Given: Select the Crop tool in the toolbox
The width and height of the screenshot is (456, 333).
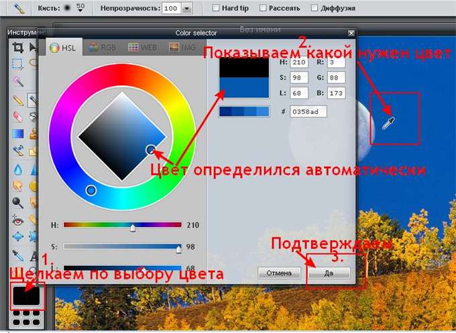Looking at the screenshot, I should click(18, 47).
